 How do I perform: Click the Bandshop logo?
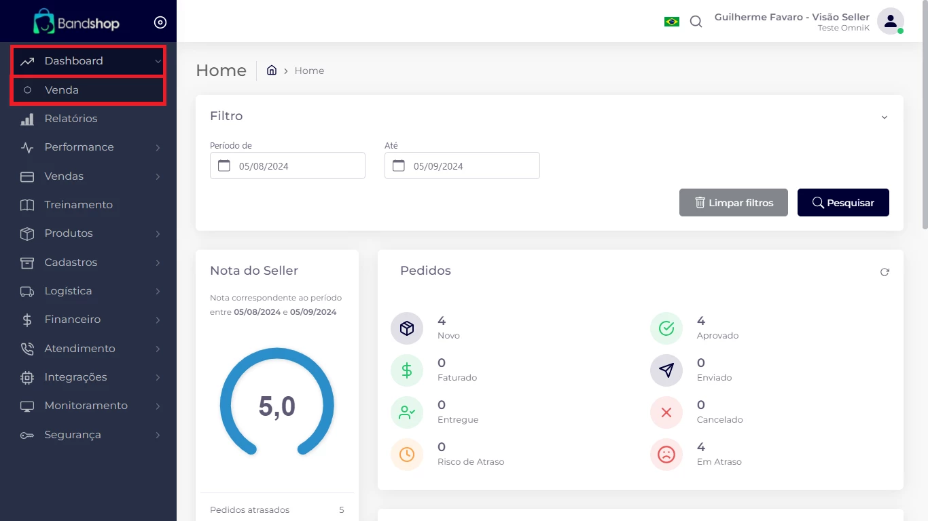point(77,22)
